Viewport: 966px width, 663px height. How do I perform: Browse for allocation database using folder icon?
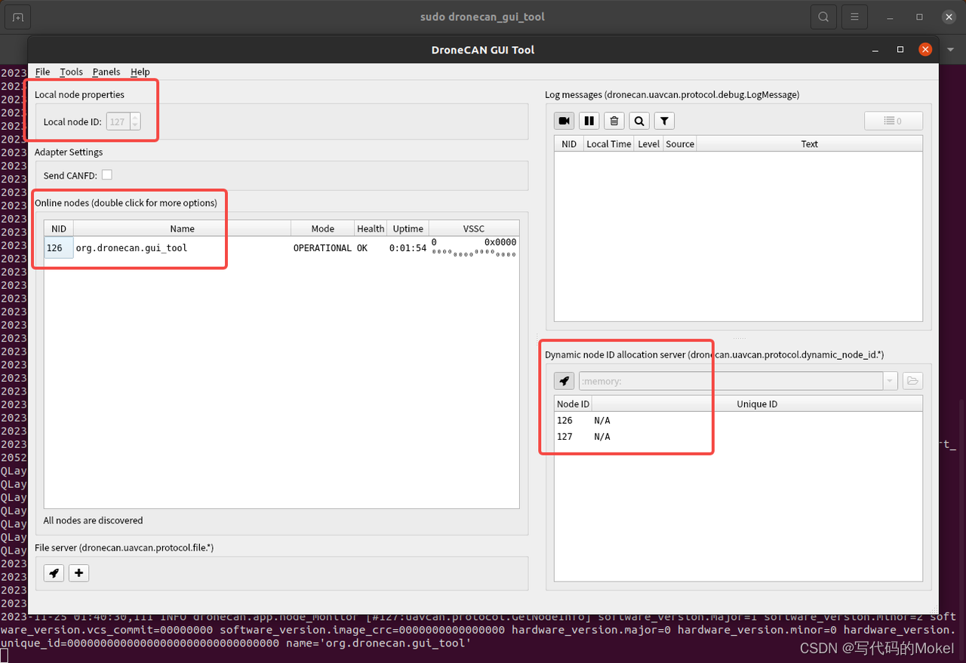coord(912,381)
